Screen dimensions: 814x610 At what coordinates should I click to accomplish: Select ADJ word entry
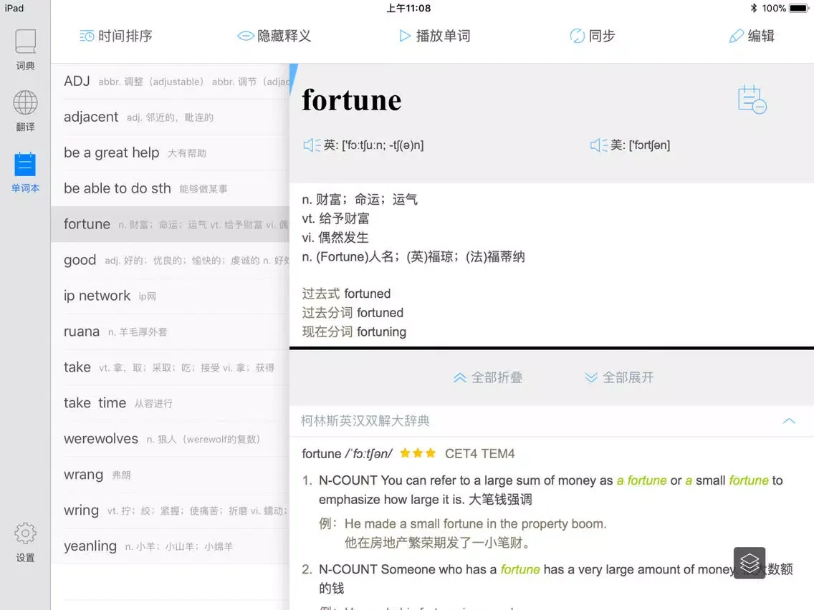tap(171, 82)
